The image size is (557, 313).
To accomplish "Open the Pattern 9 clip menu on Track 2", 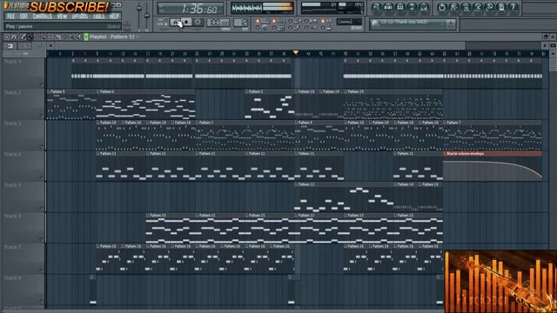I will (49, 91).
